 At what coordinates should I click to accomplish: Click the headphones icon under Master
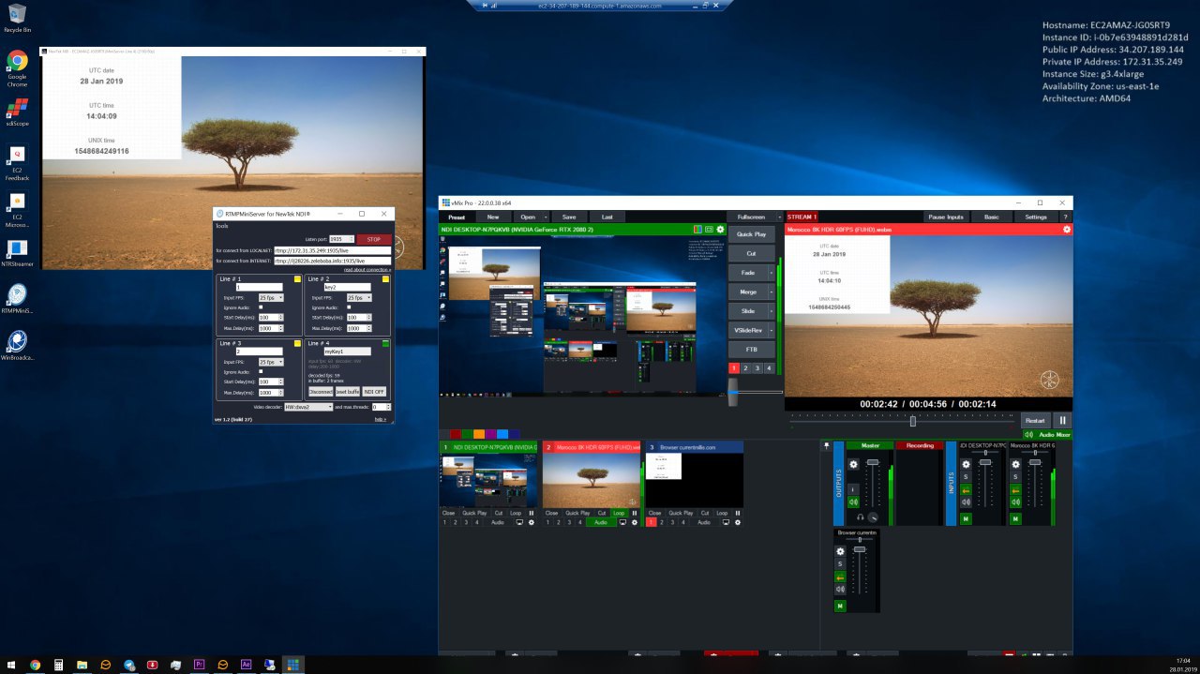(x=860, y=517)
